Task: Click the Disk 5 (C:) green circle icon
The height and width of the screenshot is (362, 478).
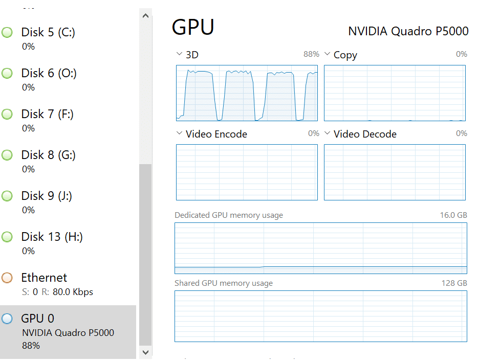Action: click(7, 32)
